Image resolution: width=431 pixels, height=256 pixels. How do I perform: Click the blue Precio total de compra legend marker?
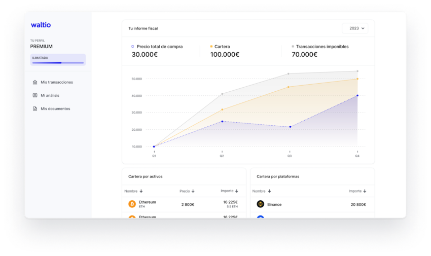[x=133, y=47]
